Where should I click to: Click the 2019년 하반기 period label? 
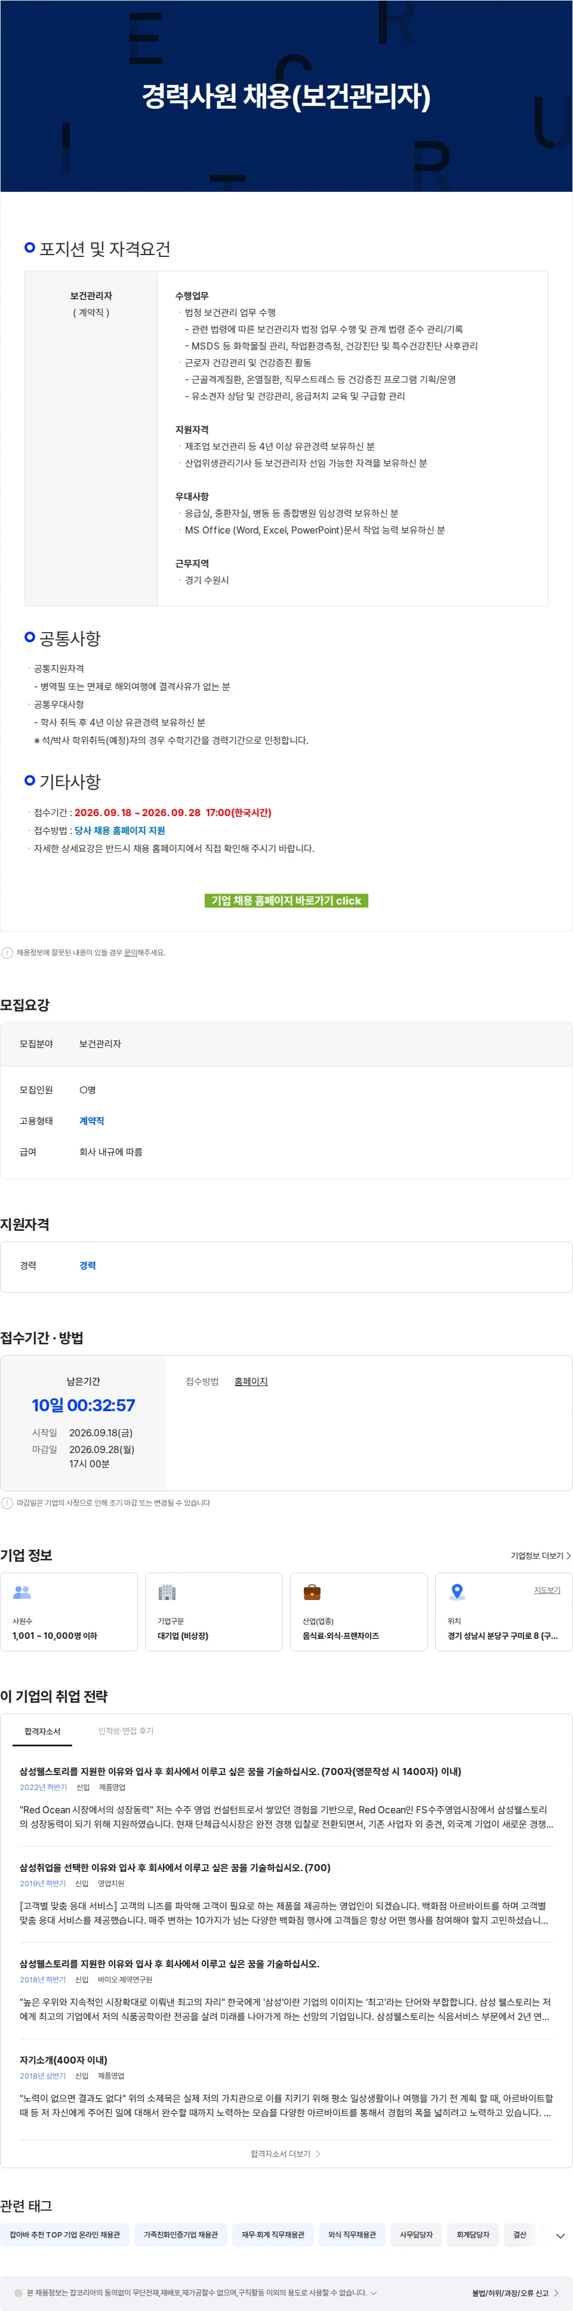43,1883
